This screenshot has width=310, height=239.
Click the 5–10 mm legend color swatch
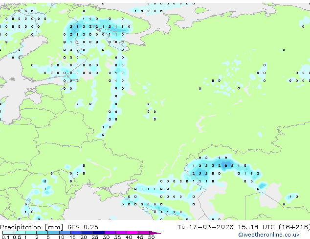click(53, 233)
